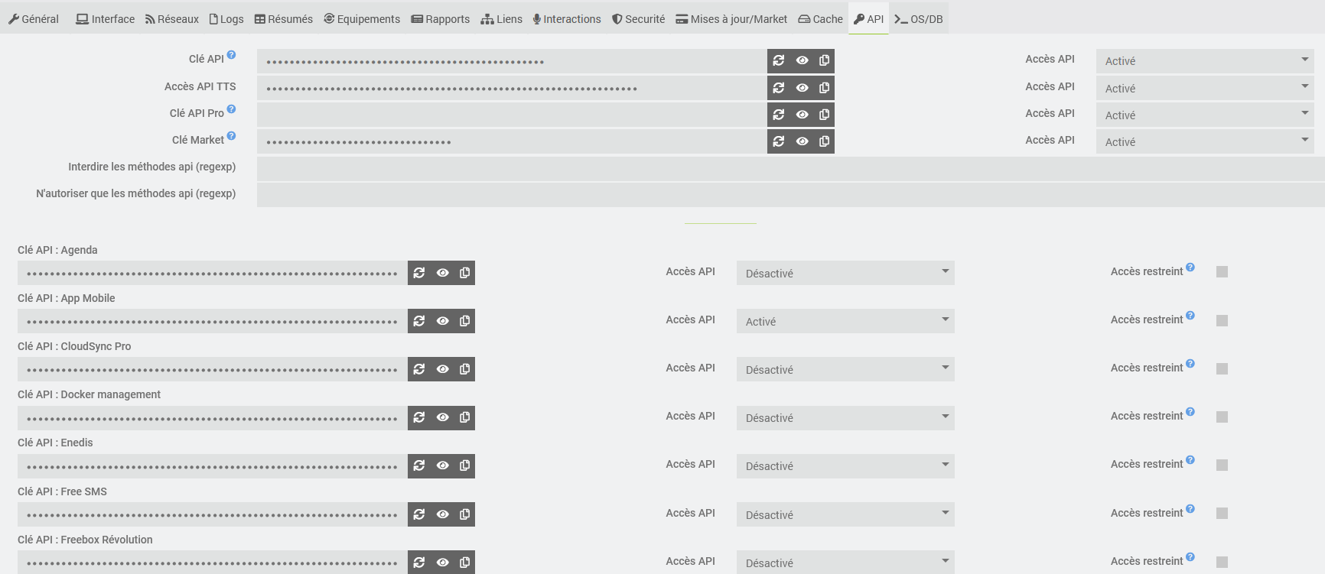The image size is (1325, 574).
Task: Open the Liens tab
Action: click(502, 19)
